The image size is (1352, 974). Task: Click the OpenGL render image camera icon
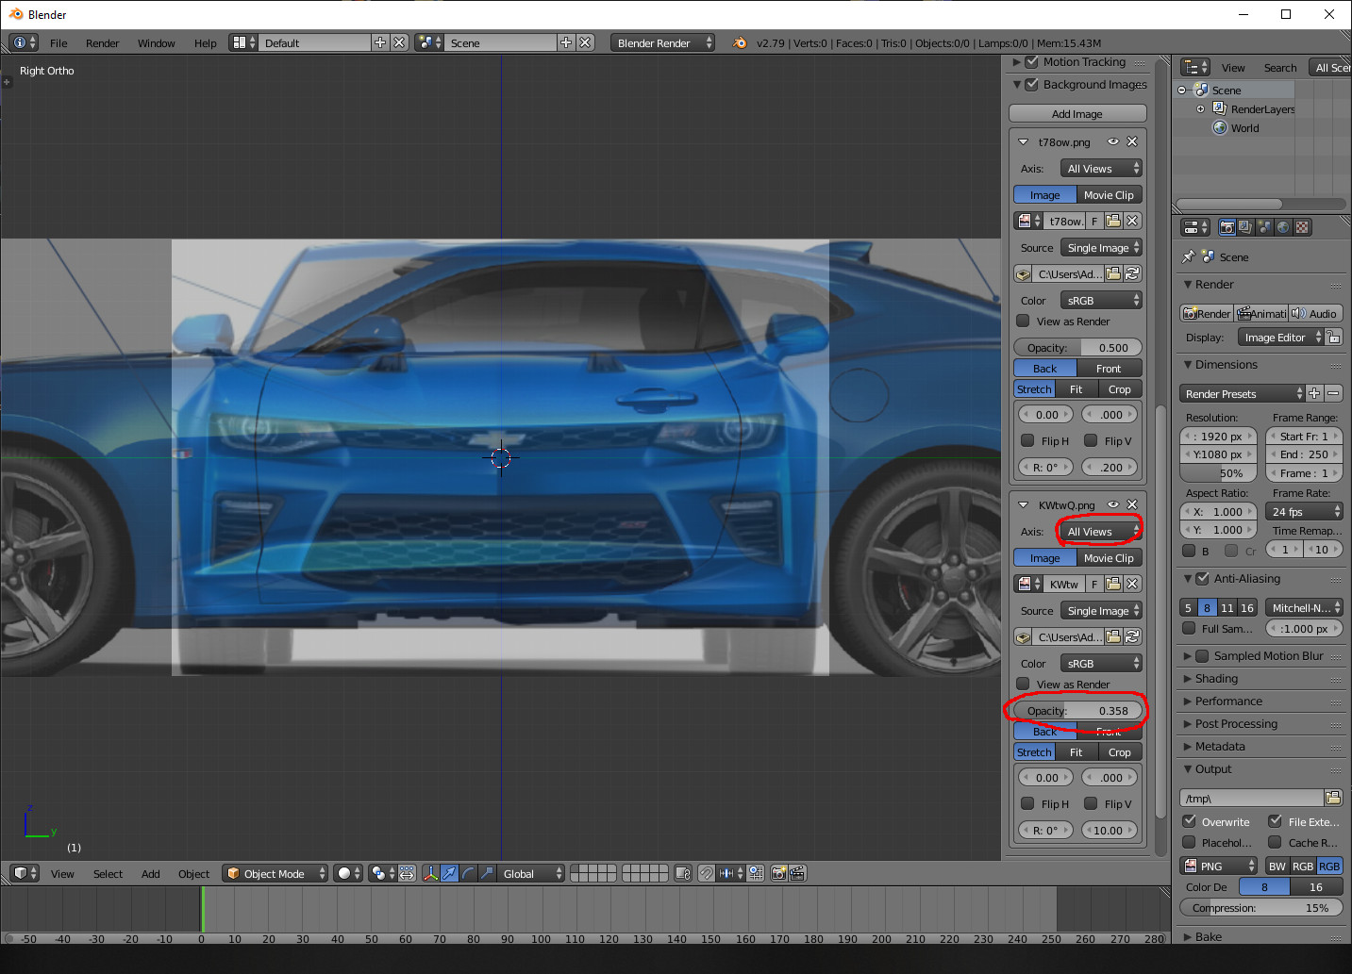[778, 873]
